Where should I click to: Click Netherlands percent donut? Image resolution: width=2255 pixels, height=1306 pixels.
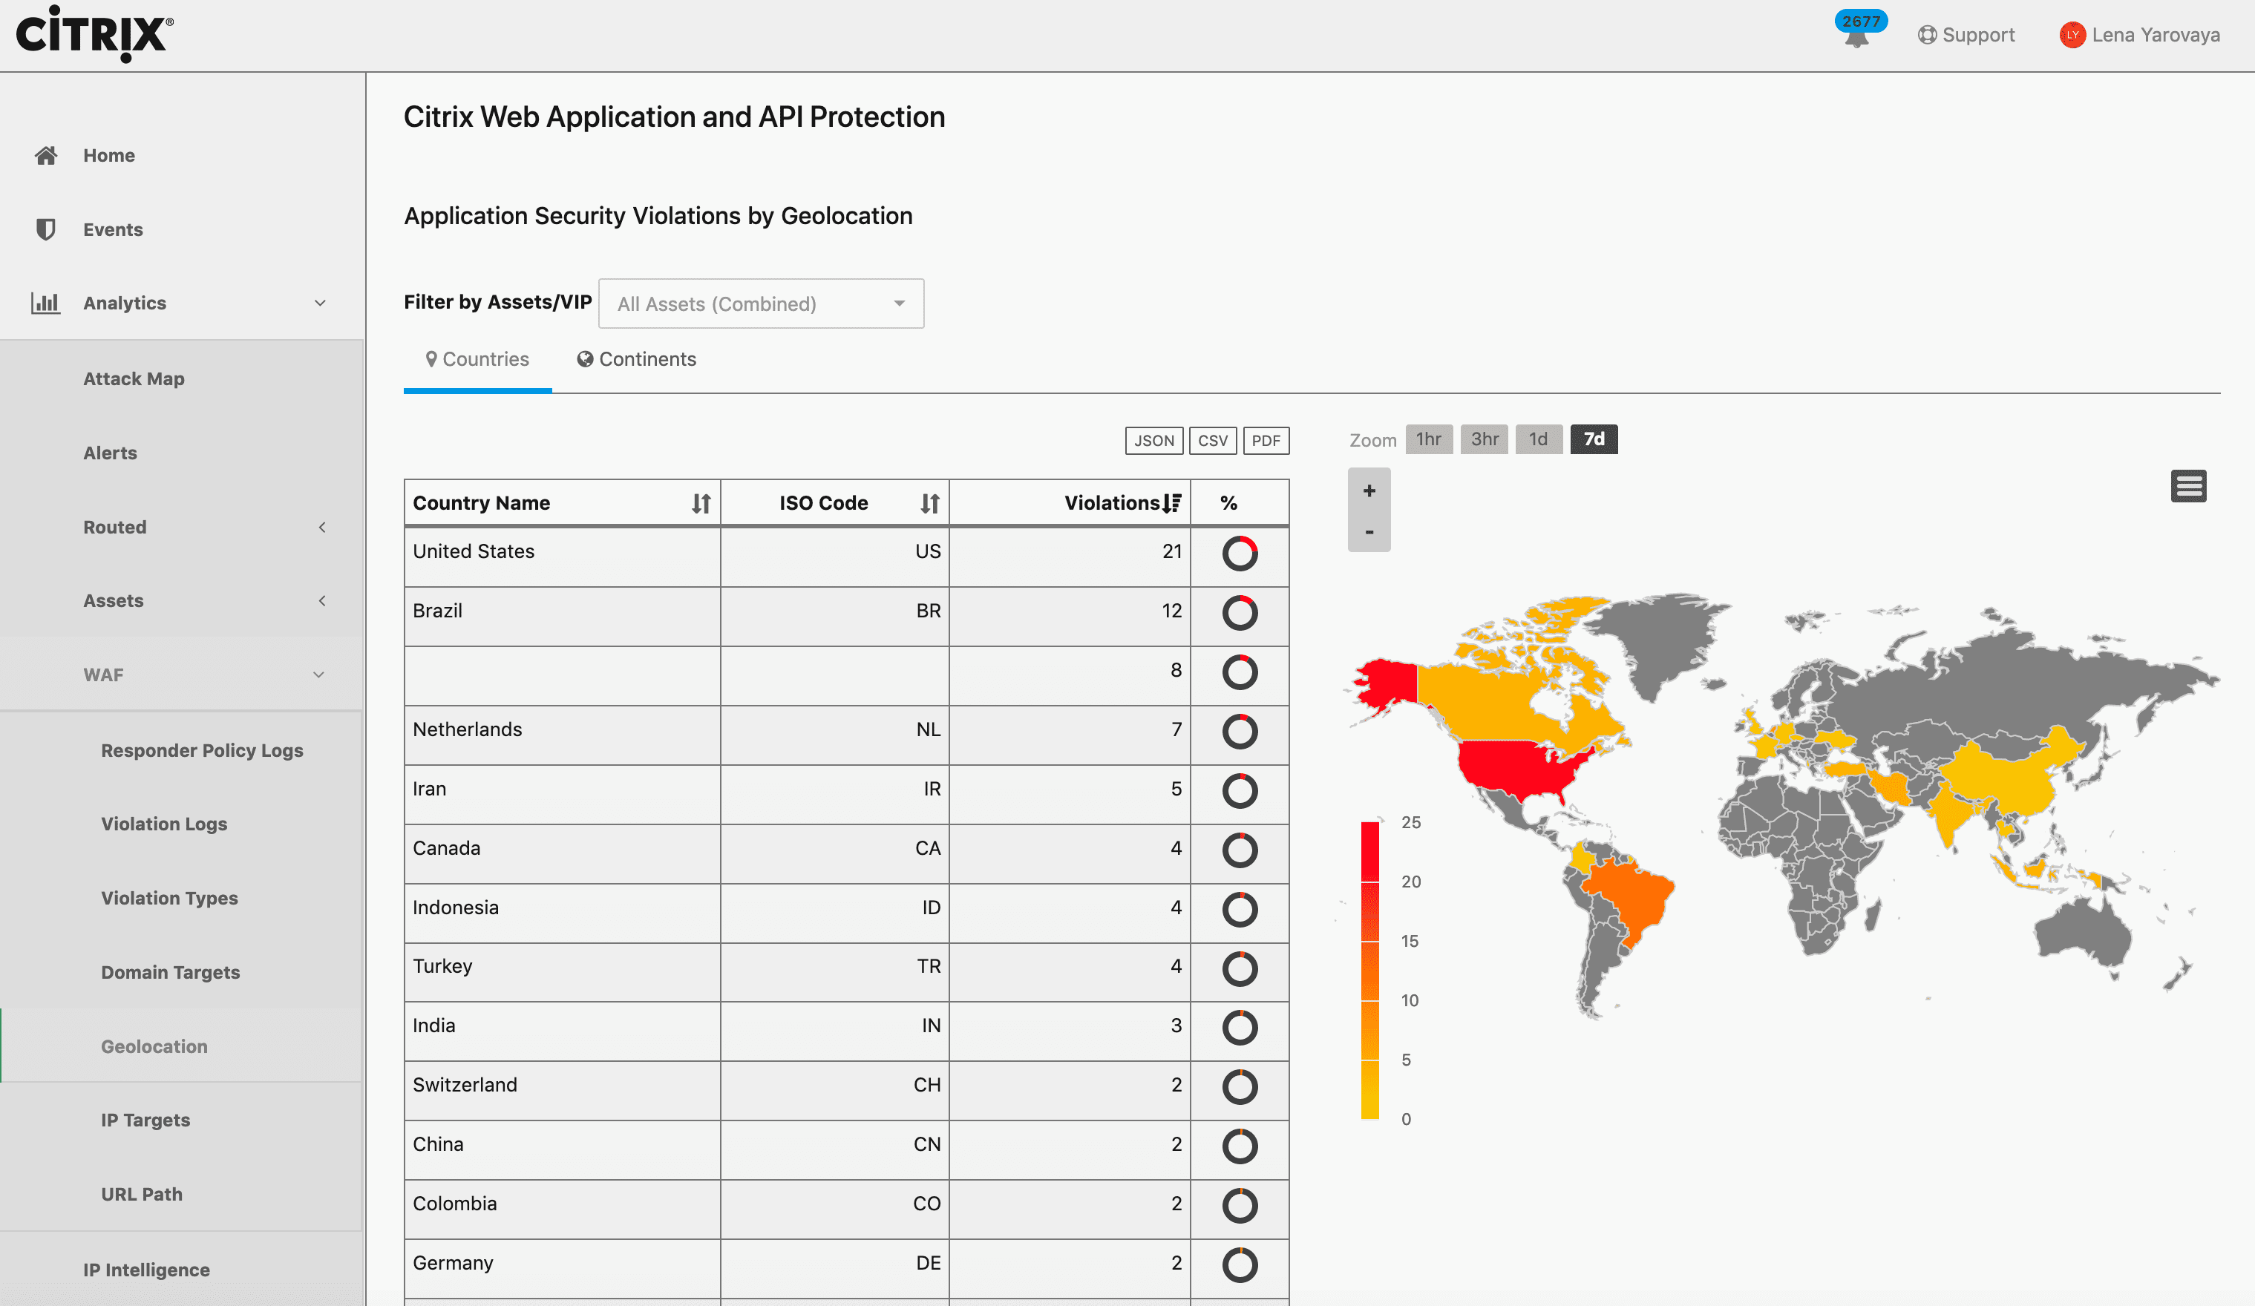point(1240,732)
